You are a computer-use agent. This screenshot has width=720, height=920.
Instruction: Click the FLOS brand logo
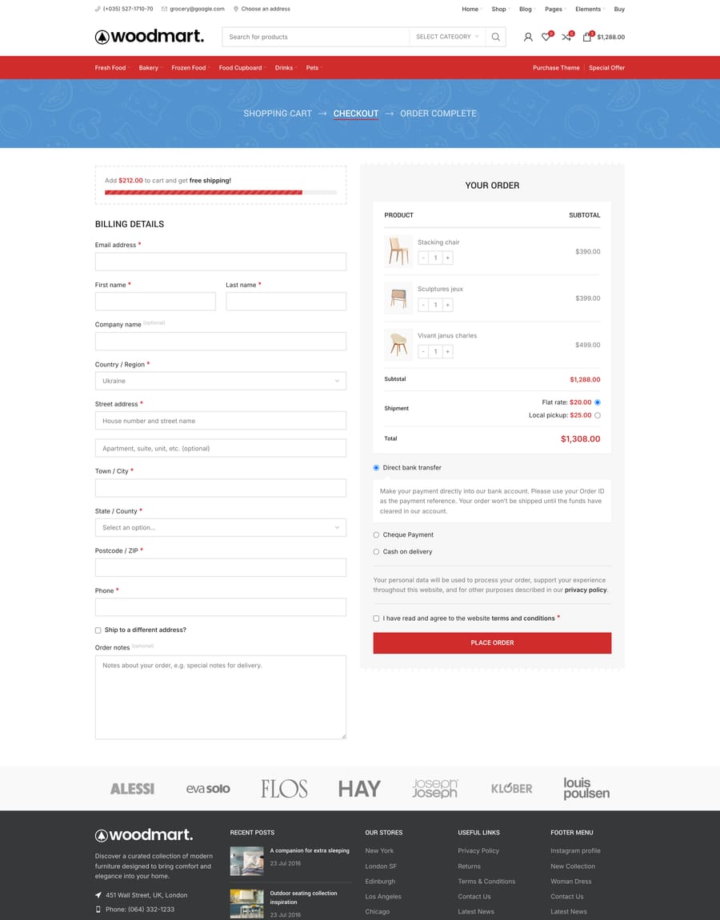pos(284,789)
